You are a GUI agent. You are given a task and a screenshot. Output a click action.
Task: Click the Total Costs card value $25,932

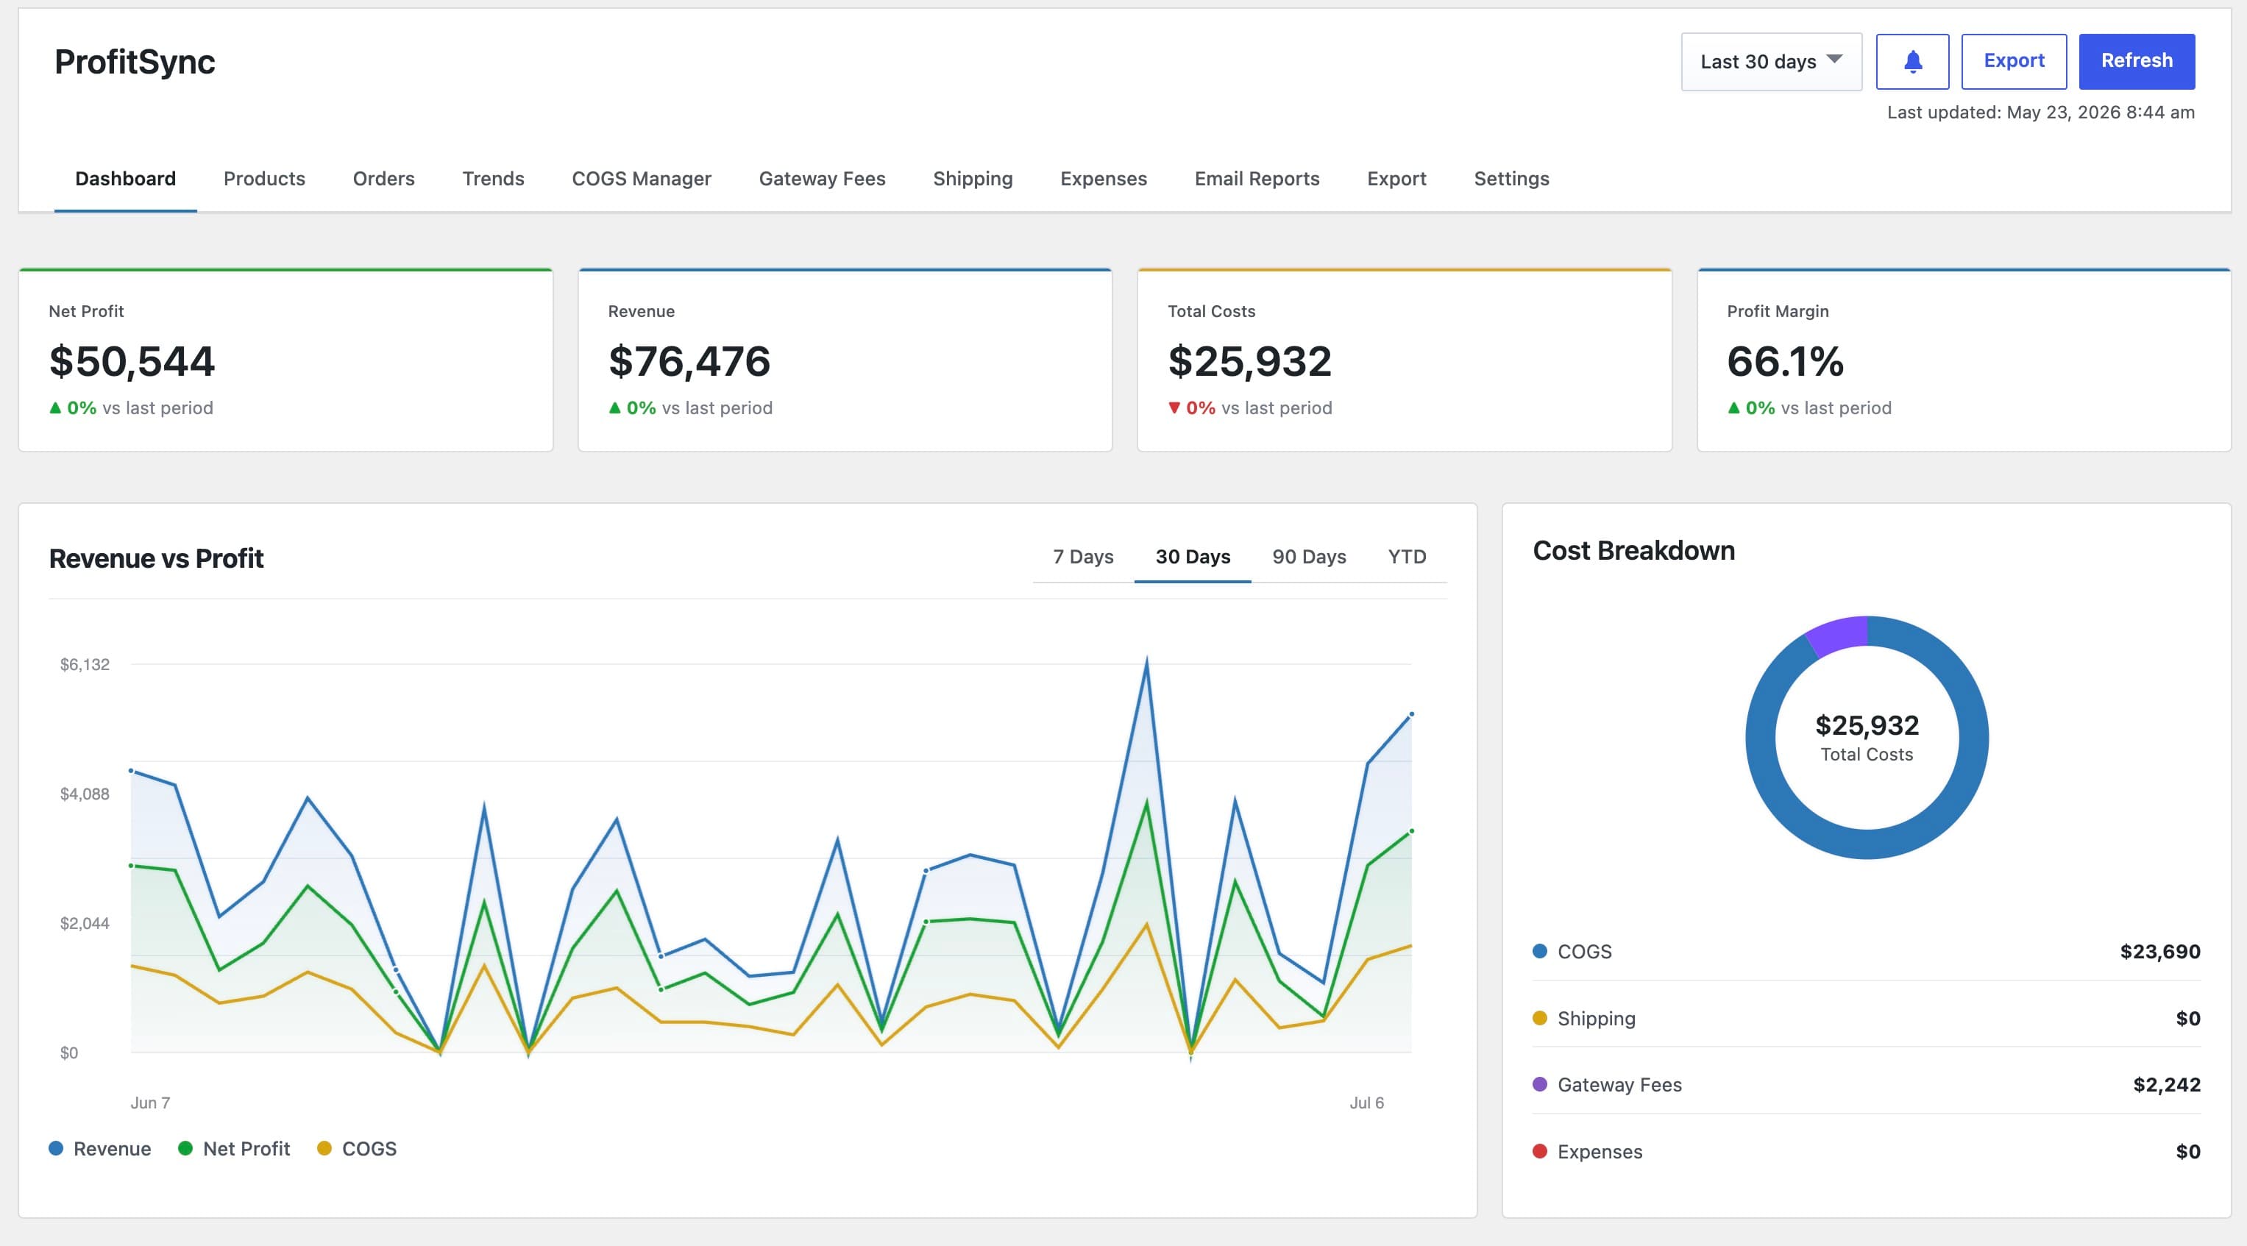point(1249,361)
